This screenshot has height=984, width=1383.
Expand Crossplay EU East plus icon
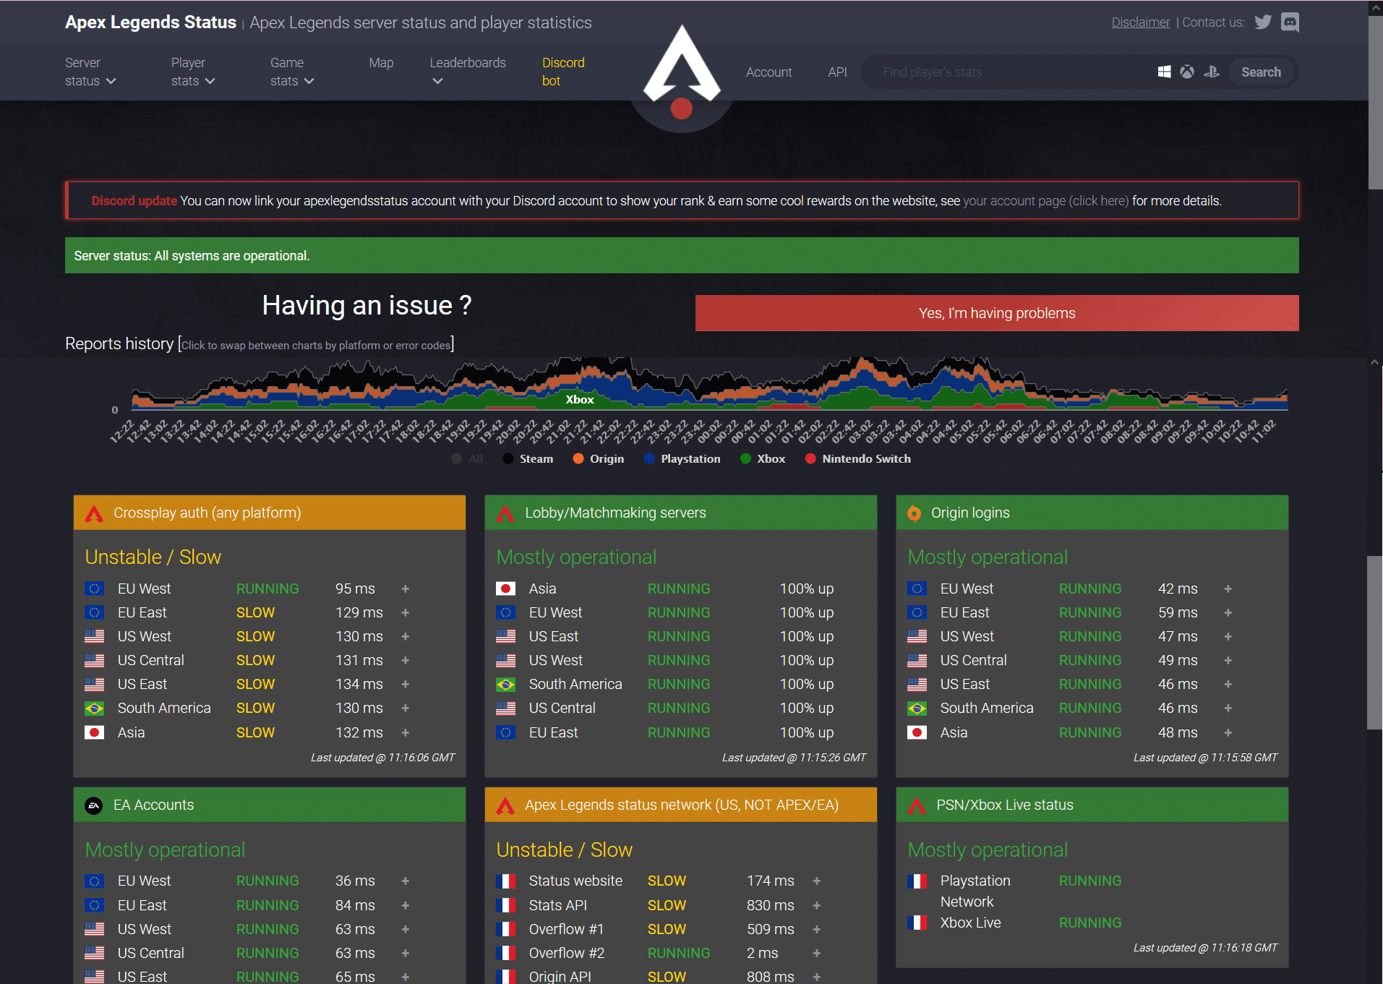(406, 613)
